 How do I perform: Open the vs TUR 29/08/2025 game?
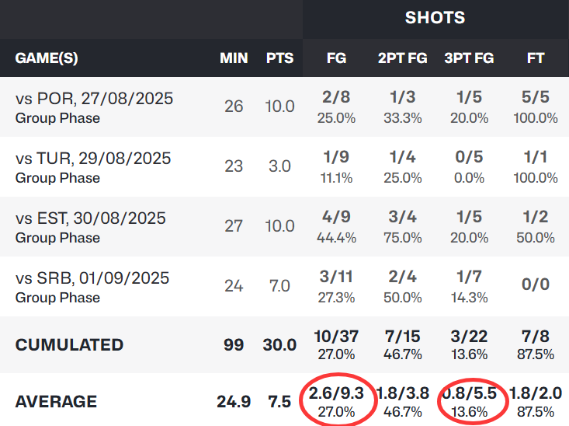click(x=92, y=159)
